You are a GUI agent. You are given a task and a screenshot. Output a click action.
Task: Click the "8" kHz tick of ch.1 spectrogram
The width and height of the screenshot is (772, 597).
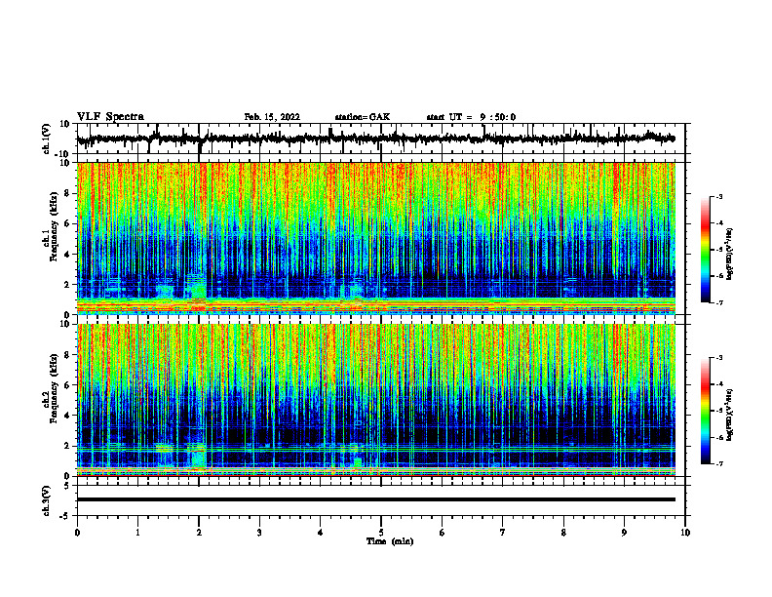[67, 193]
